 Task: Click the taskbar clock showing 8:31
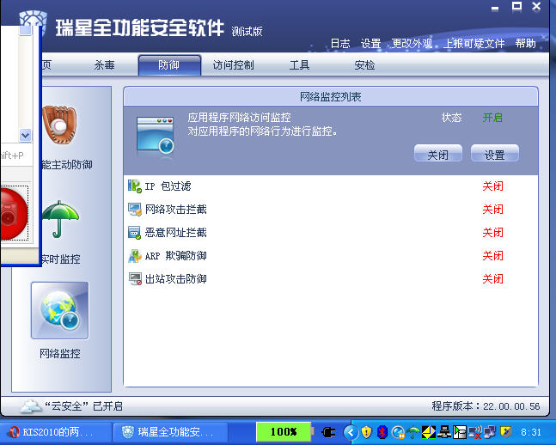(531, 432)
